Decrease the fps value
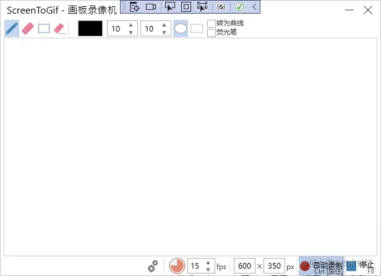The height and width of the screenshot is (276, 381). point(208,270)
